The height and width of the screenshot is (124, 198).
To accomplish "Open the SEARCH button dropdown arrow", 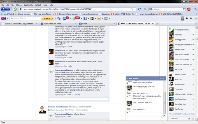I will click(x=52, y=19).
